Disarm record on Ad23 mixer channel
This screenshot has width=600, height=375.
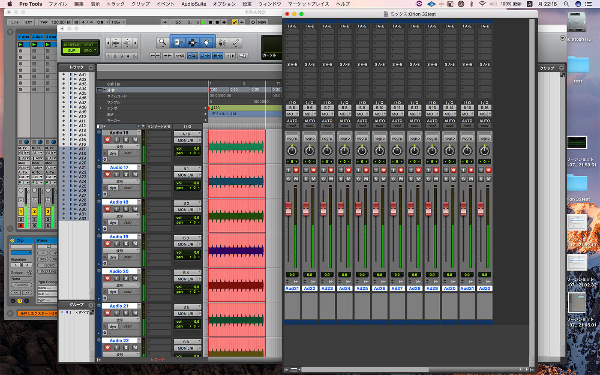point(331,170)
